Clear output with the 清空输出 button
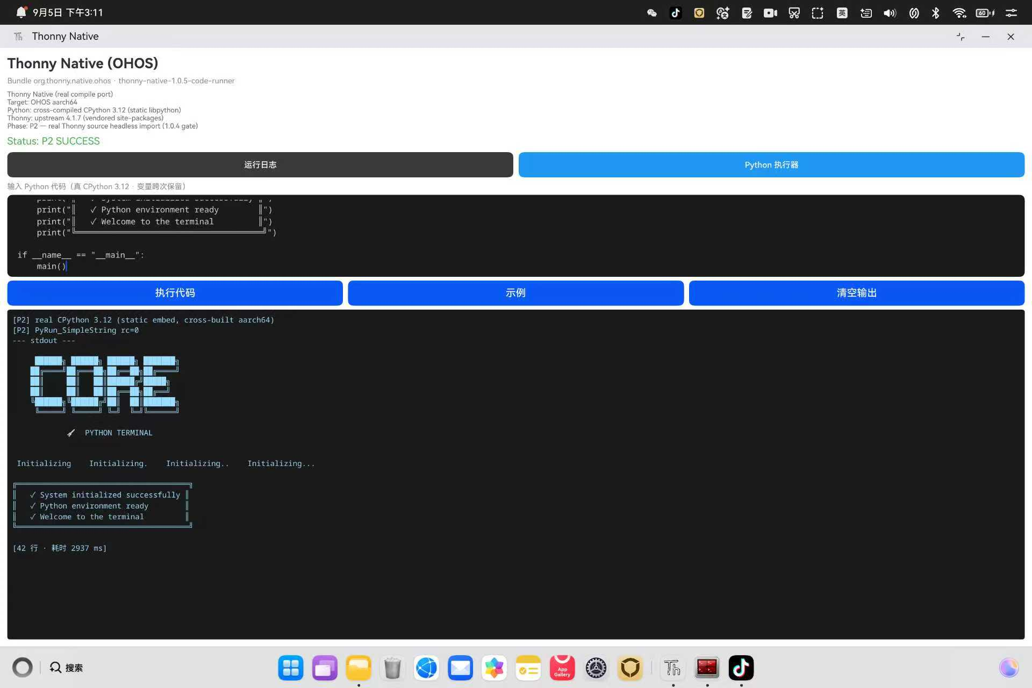Screen dimensions: 1032x688 (x=857, y=293)
